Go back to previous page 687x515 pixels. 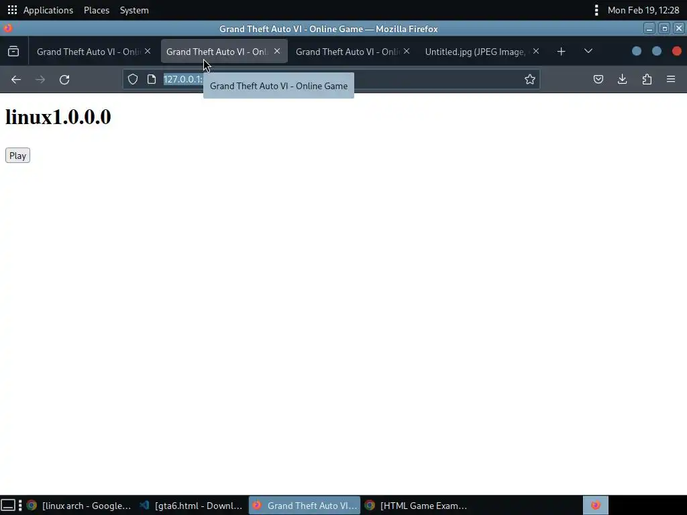tap(16, 80)
